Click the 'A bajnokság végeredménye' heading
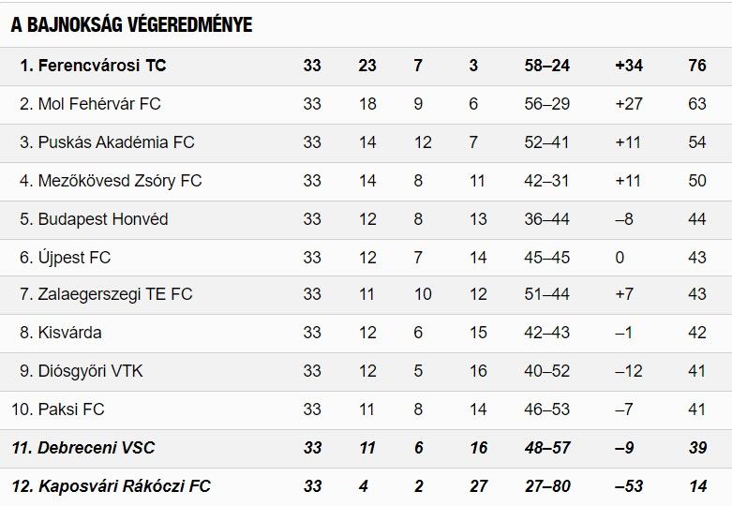Viewport: 732px width, 506px height. pos(131,24)
